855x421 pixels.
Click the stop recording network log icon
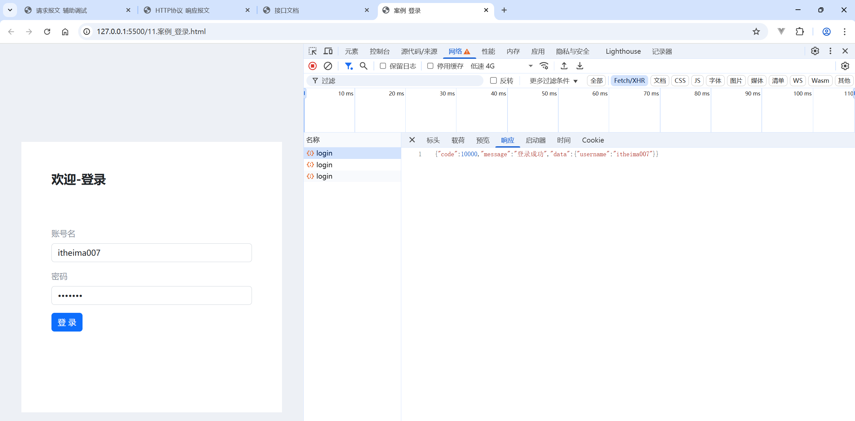[x=312, y=66]
